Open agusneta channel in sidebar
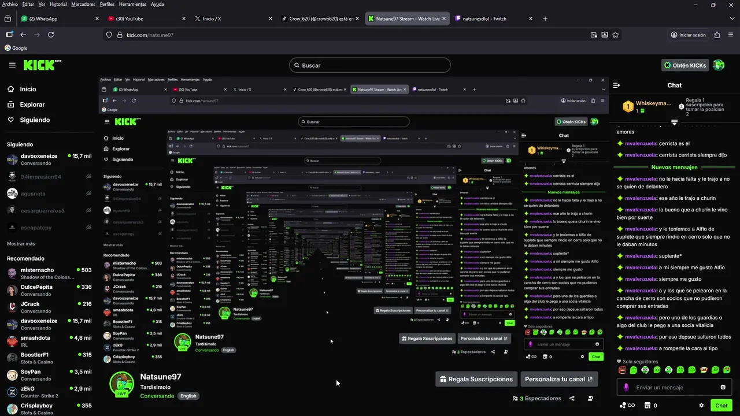Image resolution: width=740 pixels, height=416 pixels. pyautogui.click(x=49, y=194)
